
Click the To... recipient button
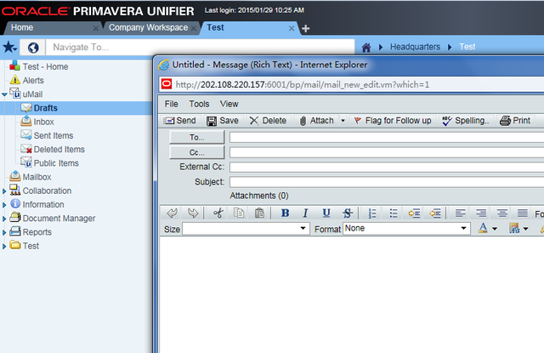pyautogui.click(x=196, y=137)
